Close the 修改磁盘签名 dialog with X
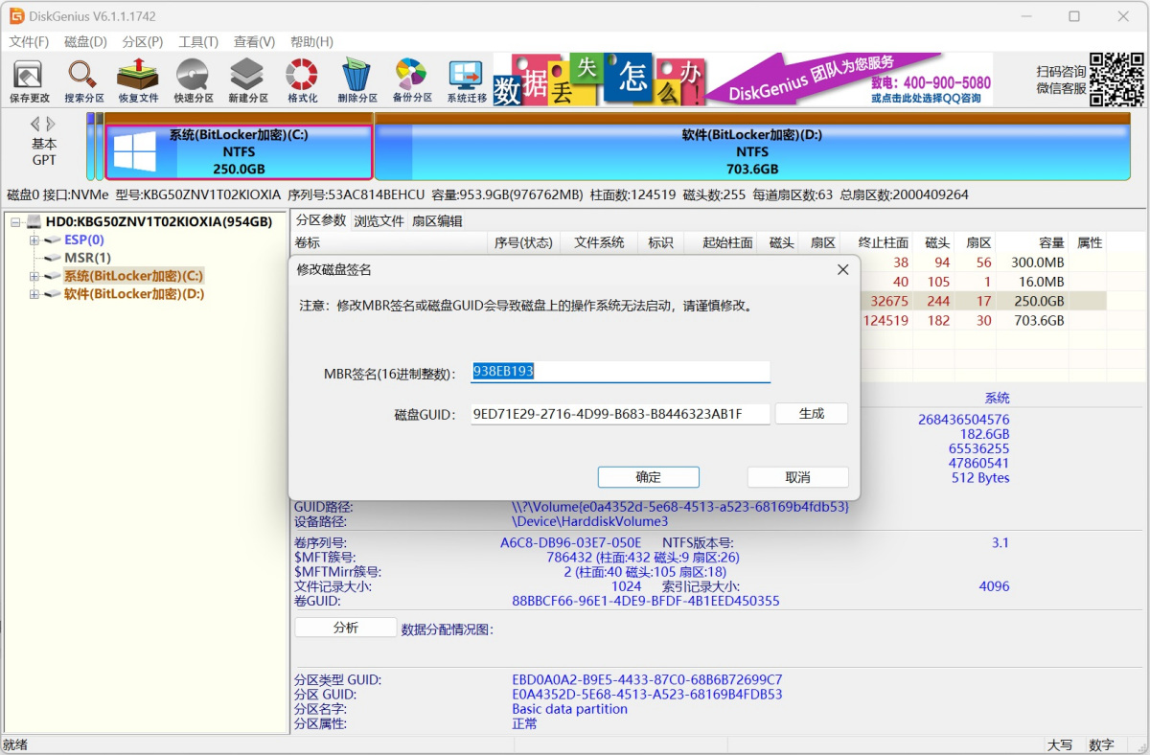Screen dimensions: 1150x755 click(x=842, y=270)
